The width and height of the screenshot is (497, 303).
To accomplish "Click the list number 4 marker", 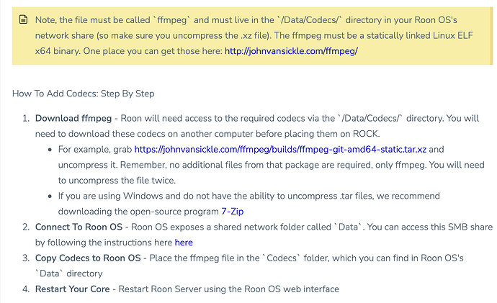I will (26, 289).
